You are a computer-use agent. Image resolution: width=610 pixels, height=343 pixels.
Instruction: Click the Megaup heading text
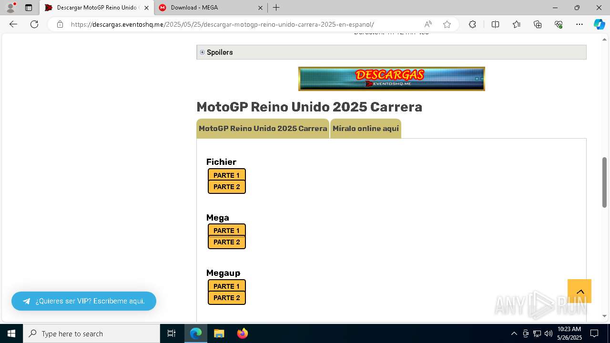pyautogui.click(x=223, y=273)
